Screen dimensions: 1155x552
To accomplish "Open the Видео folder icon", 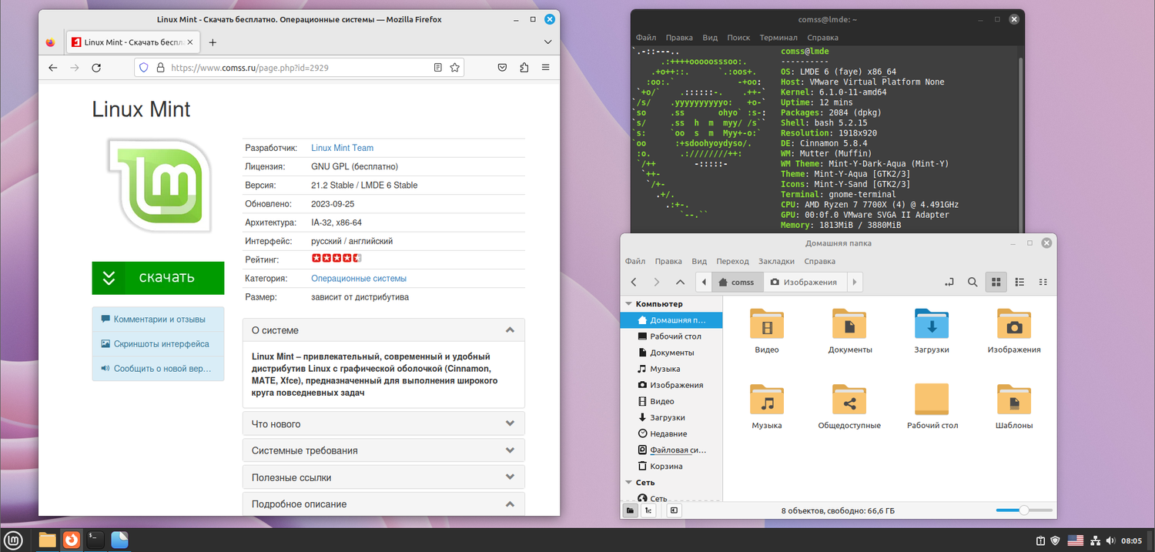I will tap(767, 323).
